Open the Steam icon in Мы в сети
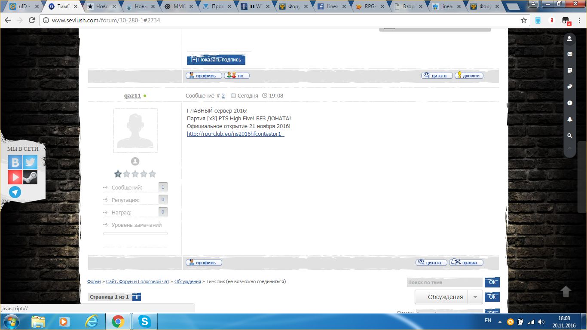The width and height of the screenshot is (587, 330). (x=30, y=177)
